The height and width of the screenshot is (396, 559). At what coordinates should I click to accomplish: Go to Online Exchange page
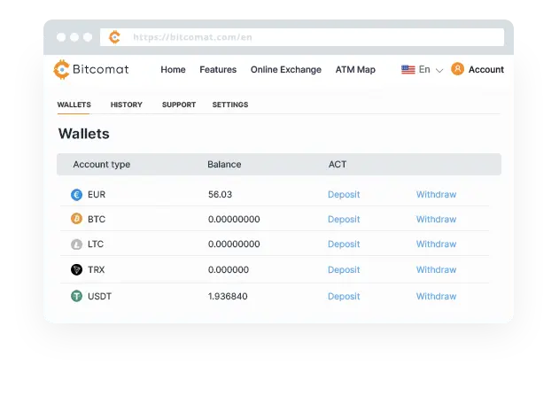[286, 69]
